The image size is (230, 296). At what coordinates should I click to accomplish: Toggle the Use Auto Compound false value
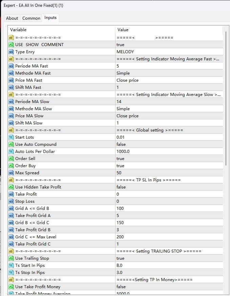pos(121,144)
